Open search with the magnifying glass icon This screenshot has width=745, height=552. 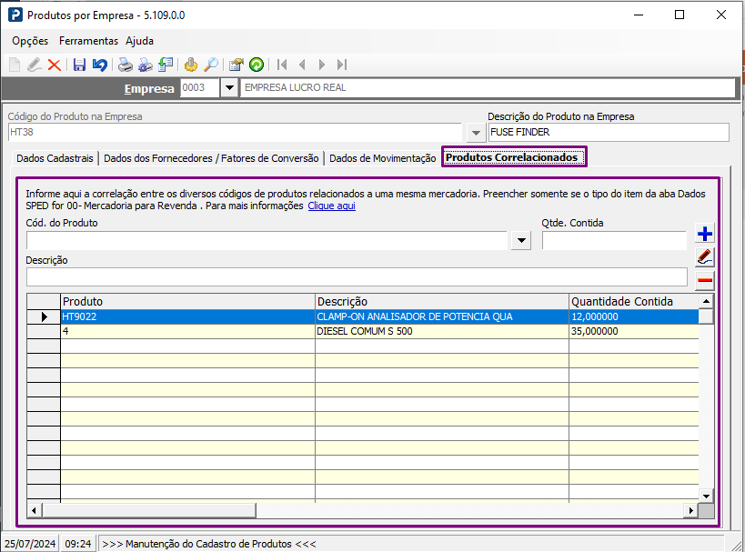(x=211, y=65)
